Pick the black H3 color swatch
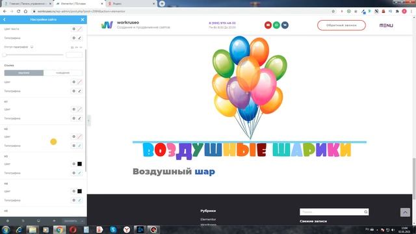The width and height of the screenshot is (416, 234). click(79, 164)
